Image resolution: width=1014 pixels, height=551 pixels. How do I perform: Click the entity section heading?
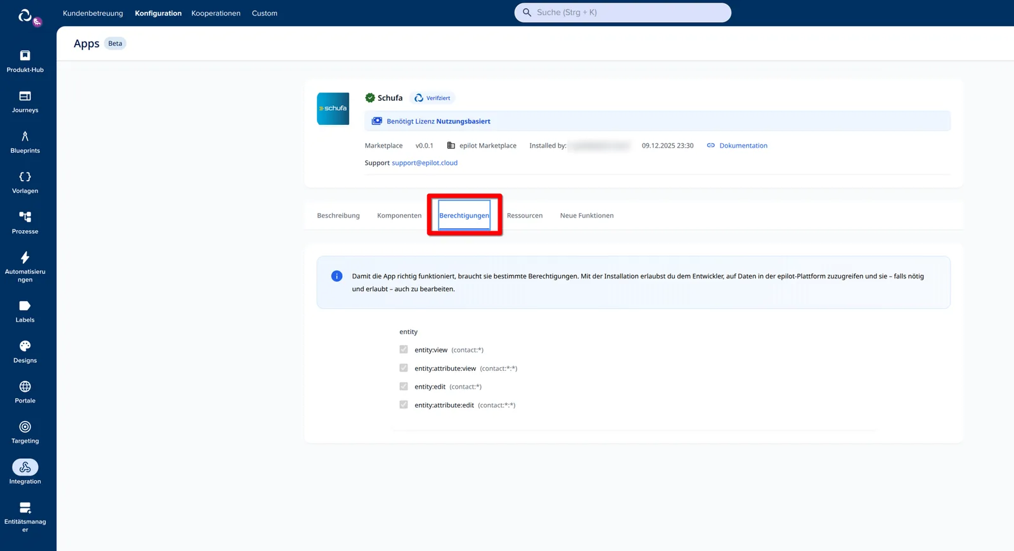pos(408,332)
